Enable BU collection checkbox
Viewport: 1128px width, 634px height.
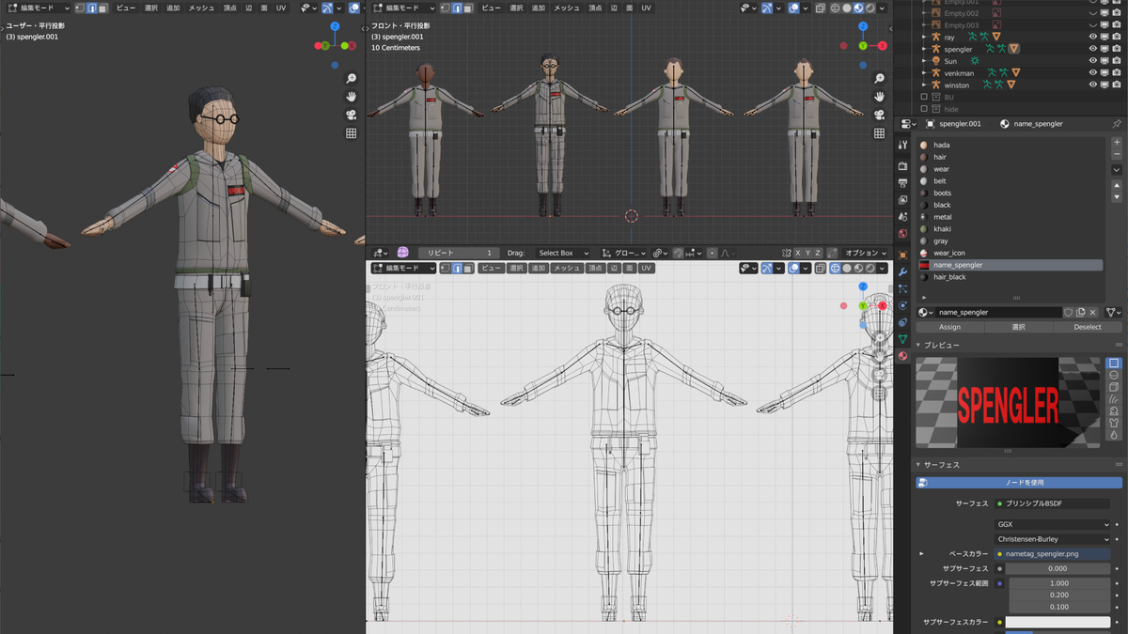(924, 97)
